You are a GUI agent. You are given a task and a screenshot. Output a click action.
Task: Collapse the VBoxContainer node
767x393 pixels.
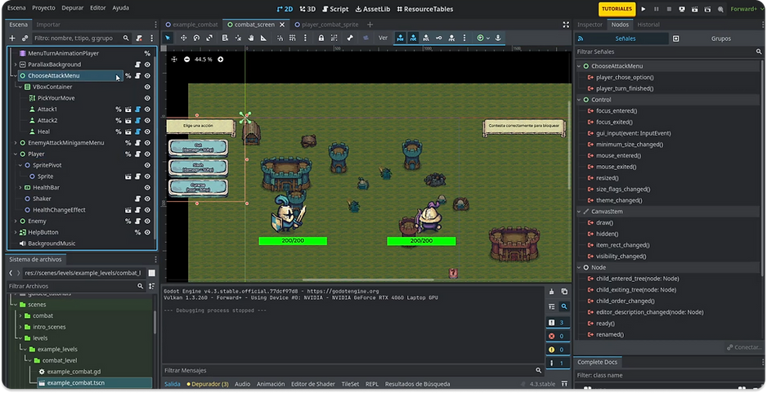pyautogui.click(x=20, y=87)
